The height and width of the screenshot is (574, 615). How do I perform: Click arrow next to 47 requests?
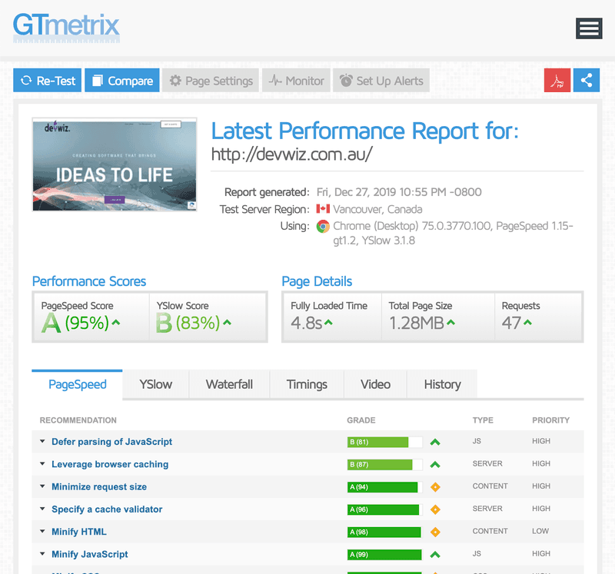coord(527,322)
